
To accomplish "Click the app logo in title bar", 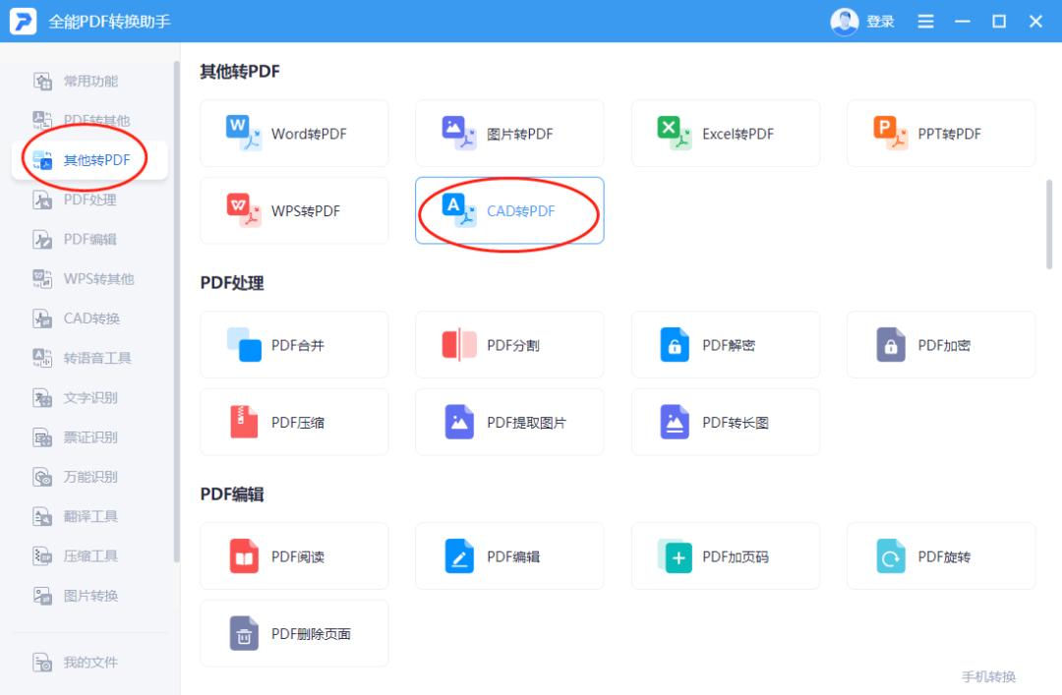I will 23,21.
